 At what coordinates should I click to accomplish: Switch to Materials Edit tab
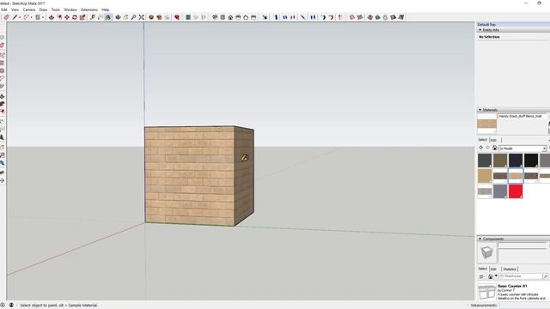click(493, 140)
